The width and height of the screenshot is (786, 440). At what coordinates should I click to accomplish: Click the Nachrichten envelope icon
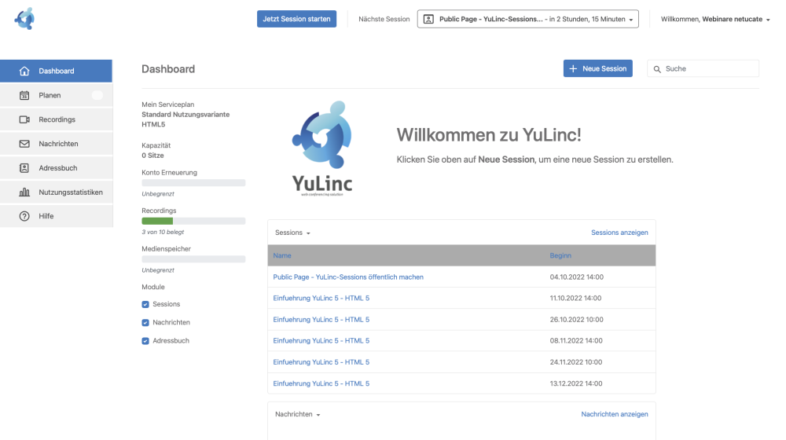point(24,144)
